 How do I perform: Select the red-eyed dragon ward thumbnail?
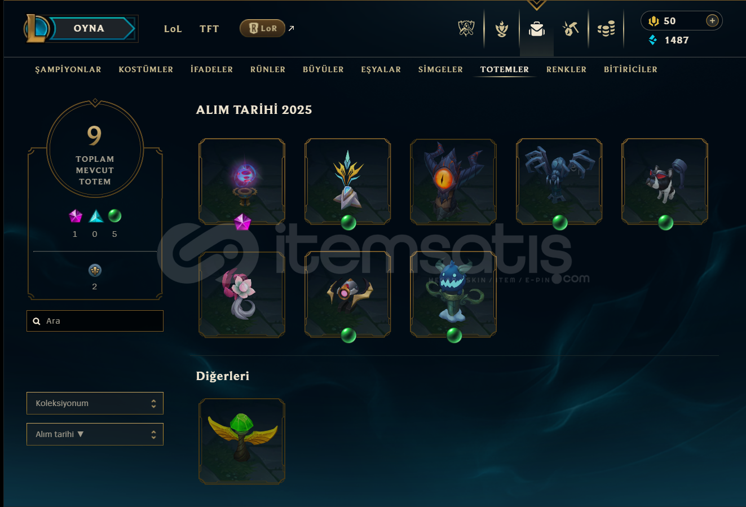(x=453, y=182)
